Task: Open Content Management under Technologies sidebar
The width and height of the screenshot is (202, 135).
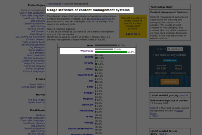Action: tap(33, 10)
